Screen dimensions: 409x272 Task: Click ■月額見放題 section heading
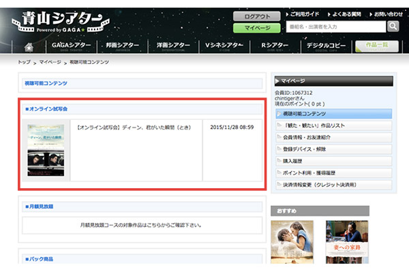point(40,207)
